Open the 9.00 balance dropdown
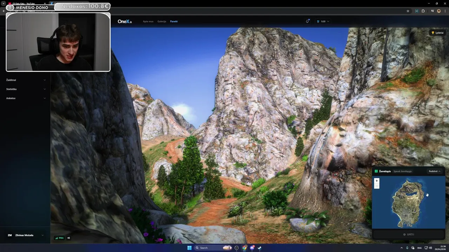 click(323, 21)
